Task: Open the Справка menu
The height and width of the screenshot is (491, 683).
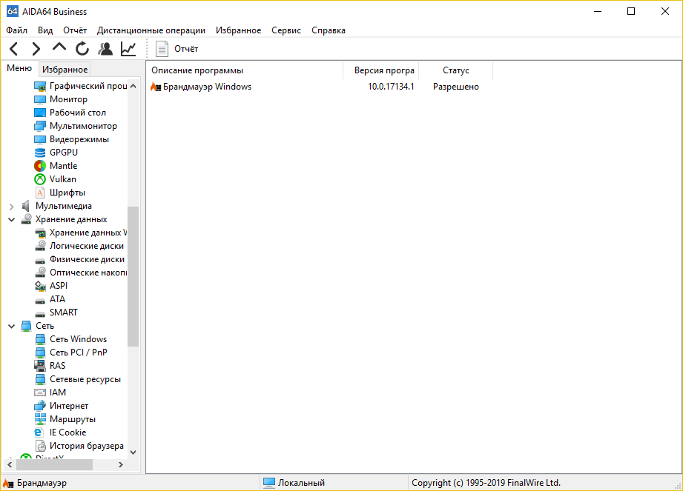Action: tap(329, 30)
